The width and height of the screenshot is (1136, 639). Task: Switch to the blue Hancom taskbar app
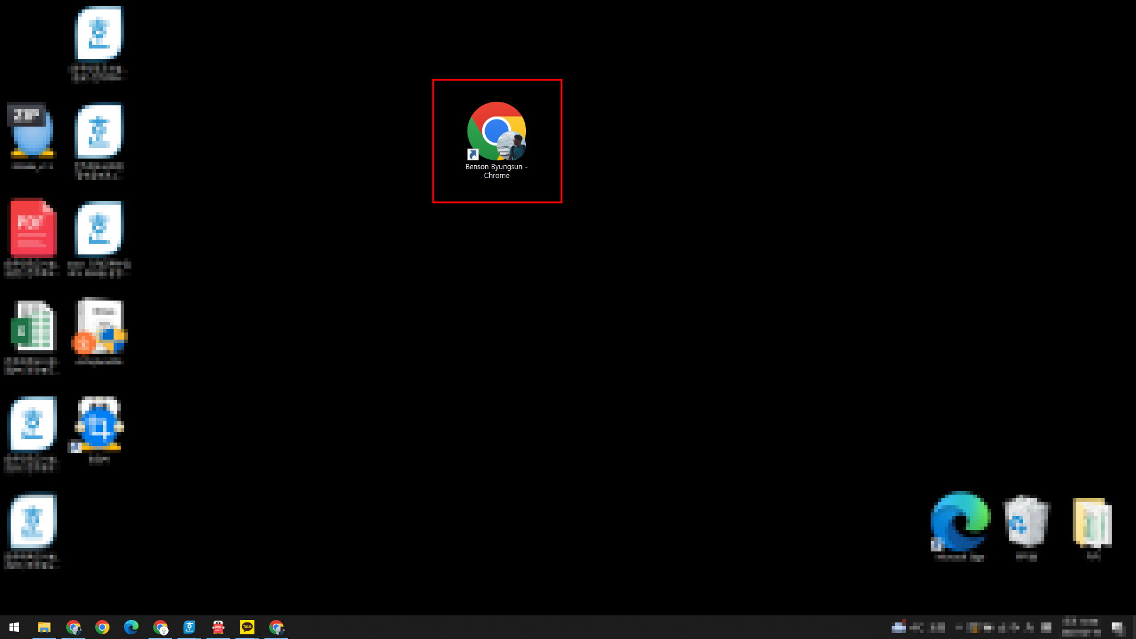(x=189, y=627)
